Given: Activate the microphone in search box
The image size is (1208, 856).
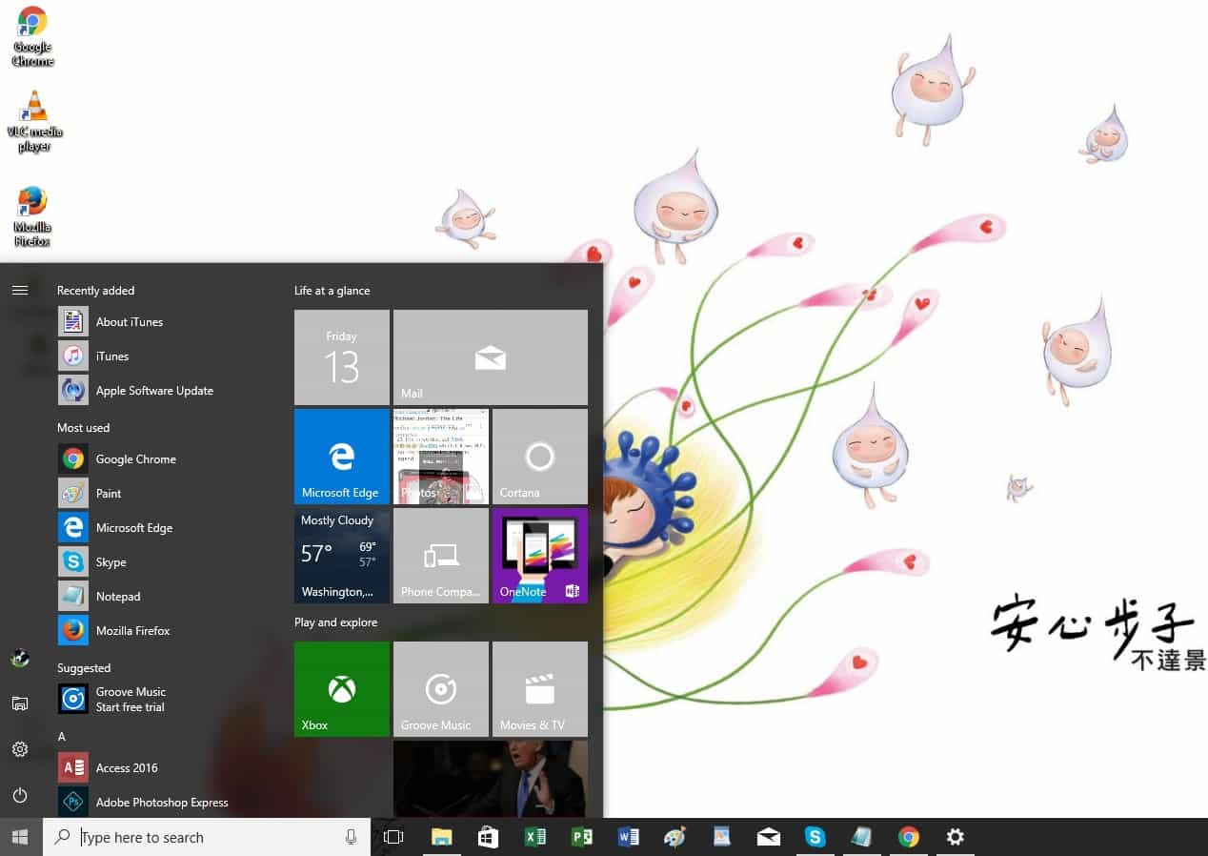Looking at the screenshot, I should (x=351, y=837).
